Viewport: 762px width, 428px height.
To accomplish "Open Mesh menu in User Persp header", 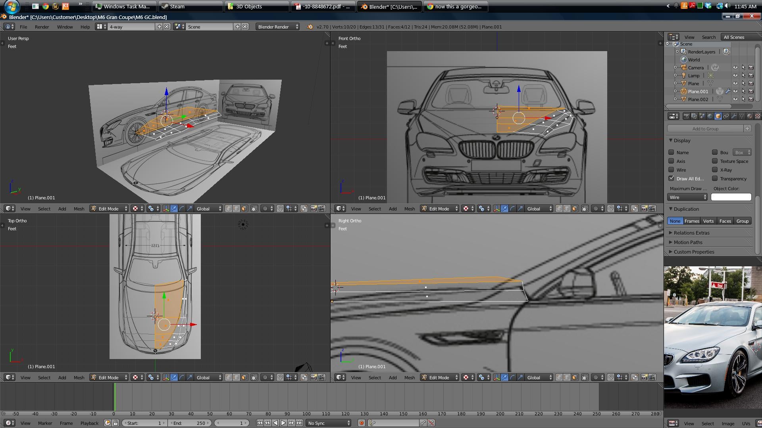I will (79, 208).
